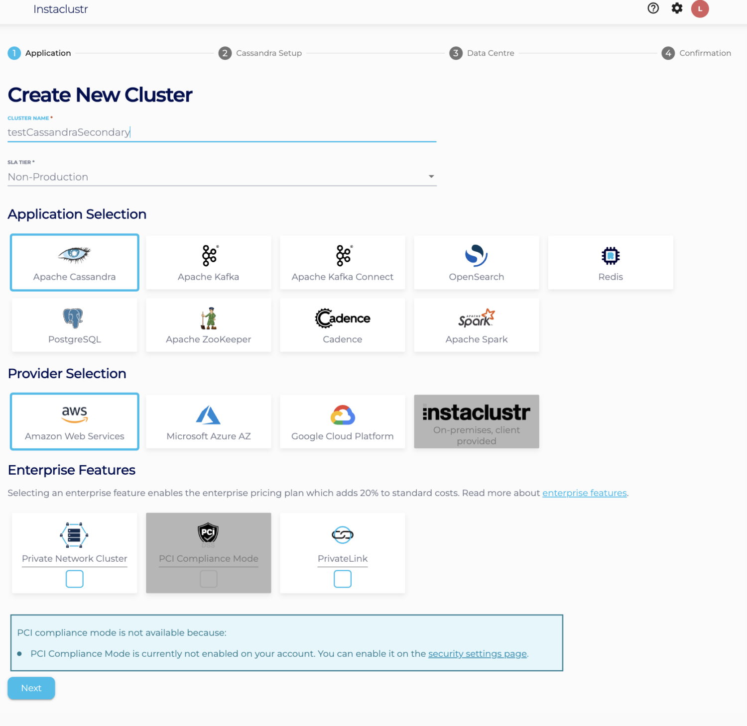Enable the Private Network Cluster checkbox

(x=74, y=579)
